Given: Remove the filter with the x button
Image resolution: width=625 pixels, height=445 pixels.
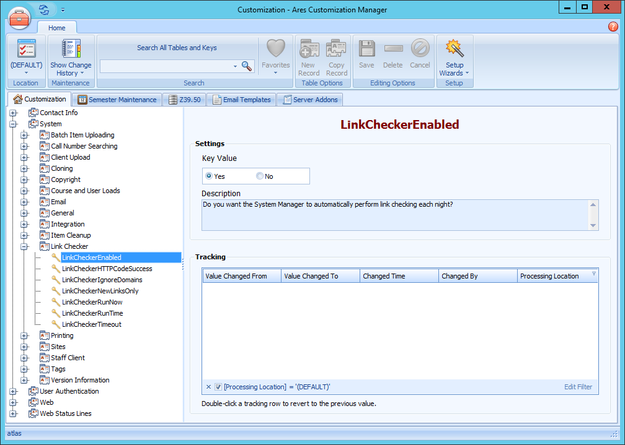Looking at the screenshot, I should point(208,387).
